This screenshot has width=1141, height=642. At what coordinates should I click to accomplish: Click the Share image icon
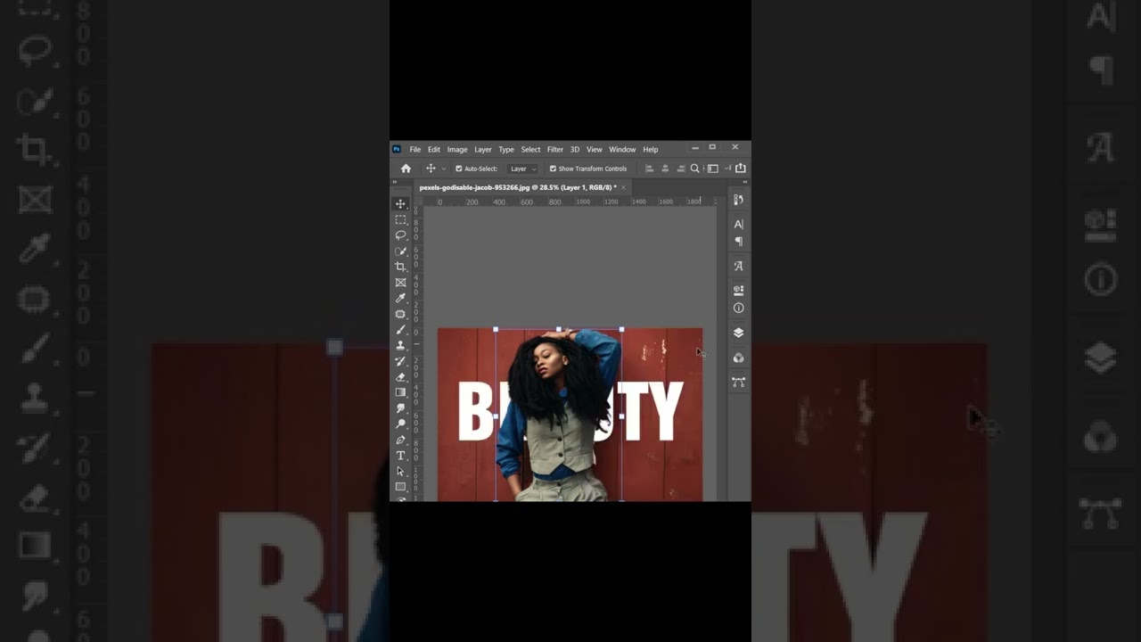(x=740, y=168)
